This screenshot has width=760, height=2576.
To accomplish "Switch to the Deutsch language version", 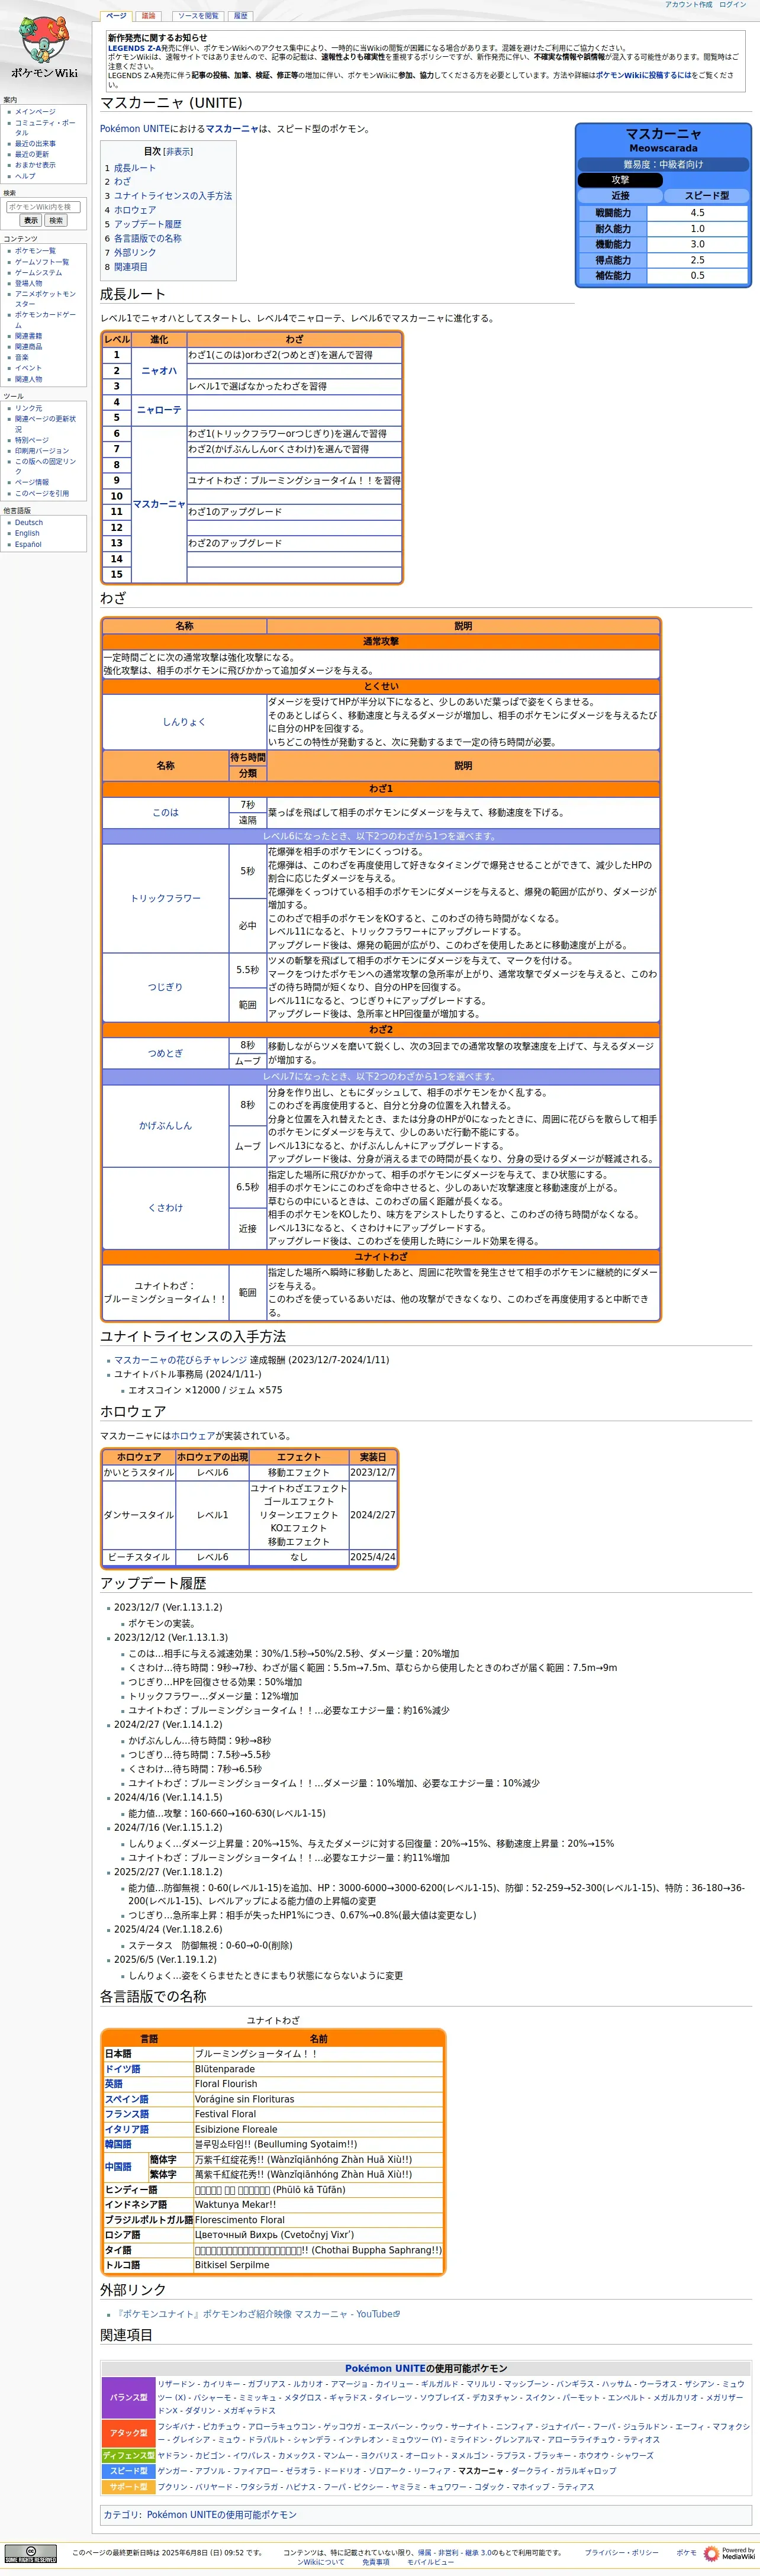I will (29, 522).
